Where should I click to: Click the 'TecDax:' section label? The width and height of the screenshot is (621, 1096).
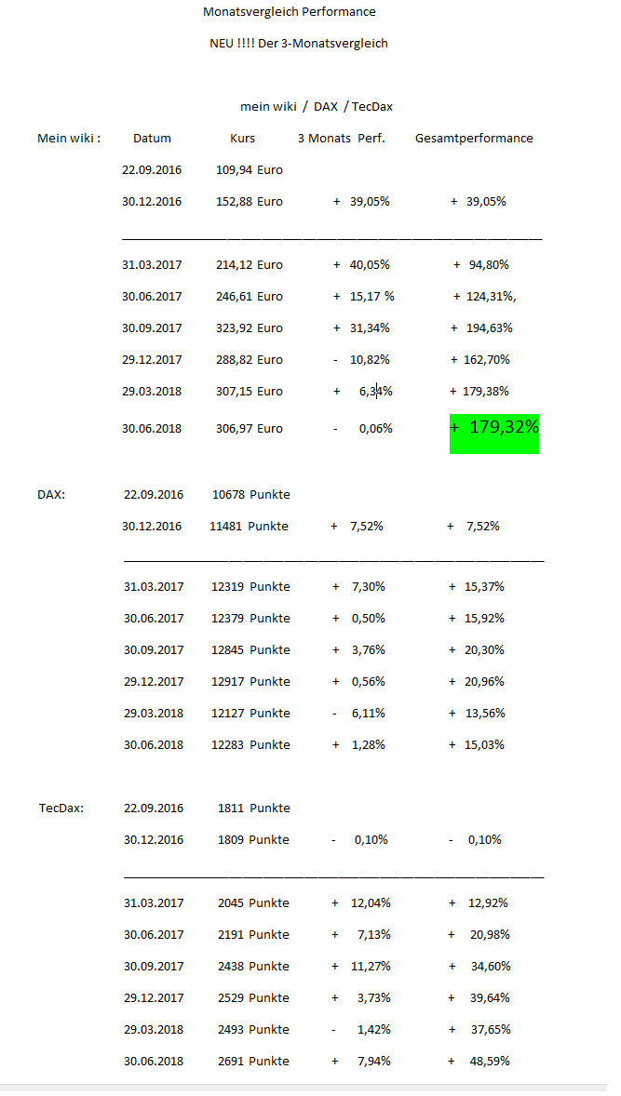point(61,809)
